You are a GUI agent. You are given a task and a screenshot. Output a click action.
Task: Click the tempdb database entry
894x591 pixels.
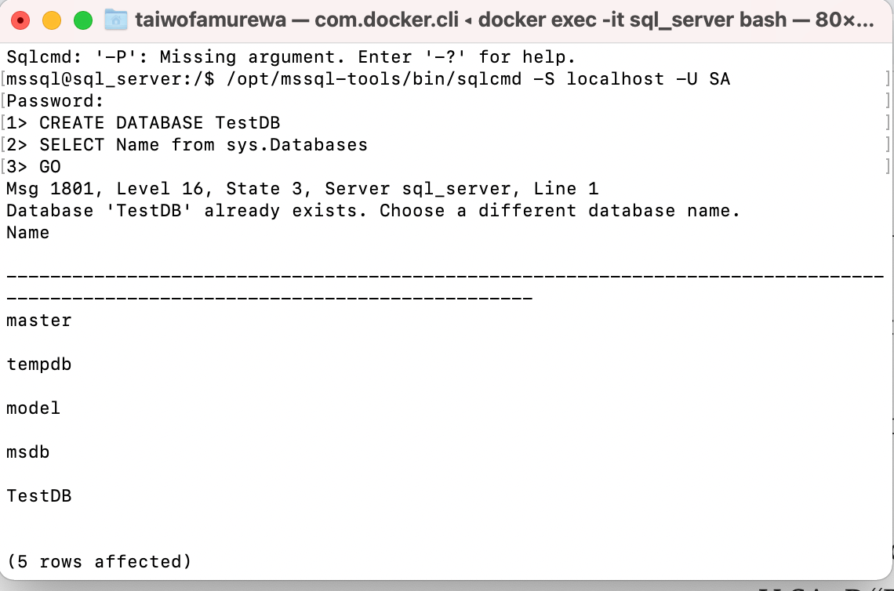pyautogui.click(x=38, y=364)
